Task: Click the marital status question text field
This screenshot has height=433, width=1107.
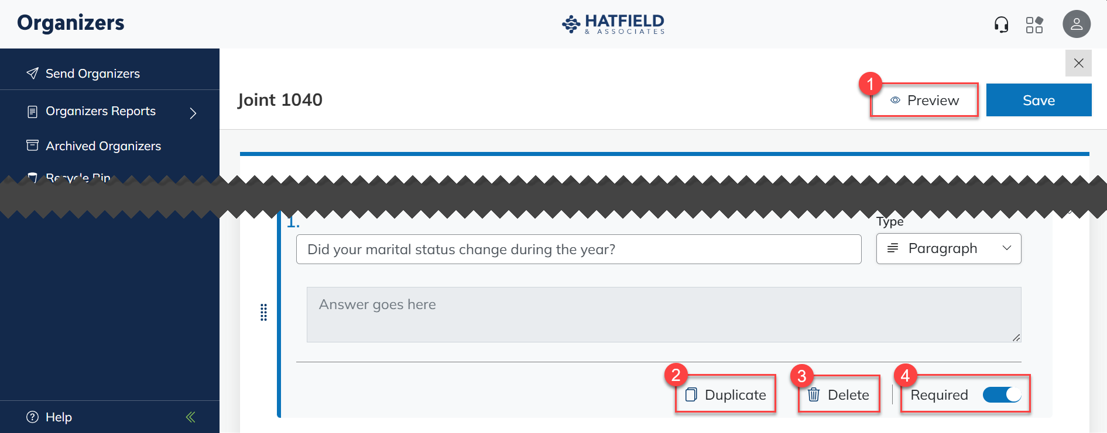Action: (578, 250)
